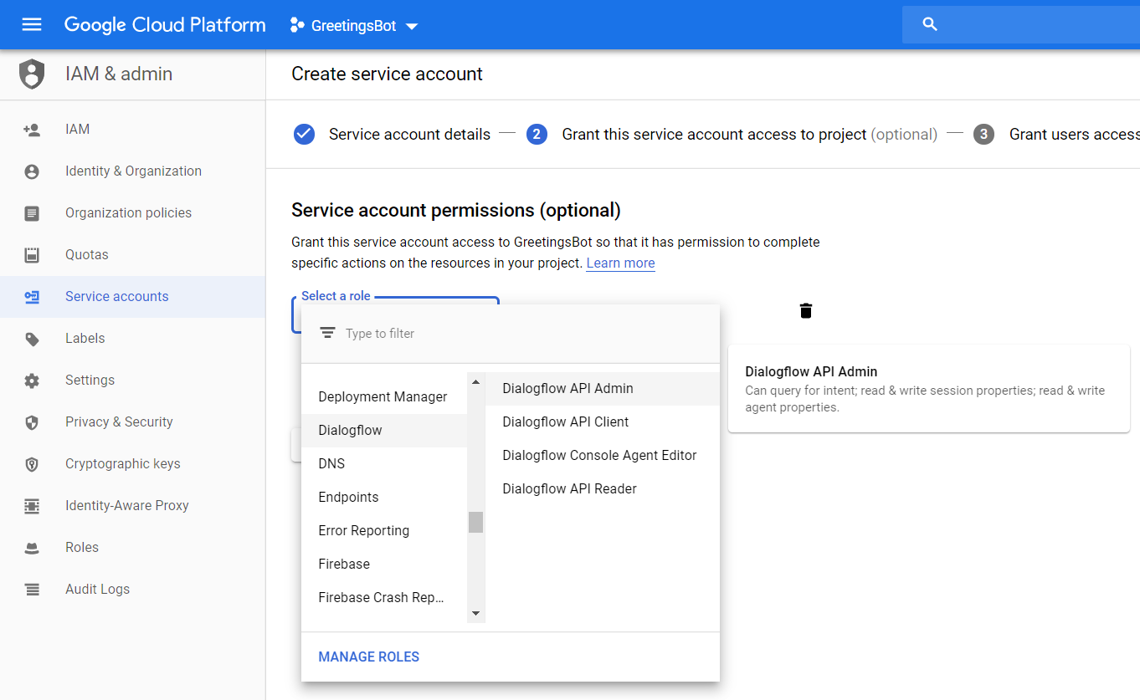Choose the Dialogflow API Reader role
Screen dimensions: 1140x700
click(x=603, y=489)
